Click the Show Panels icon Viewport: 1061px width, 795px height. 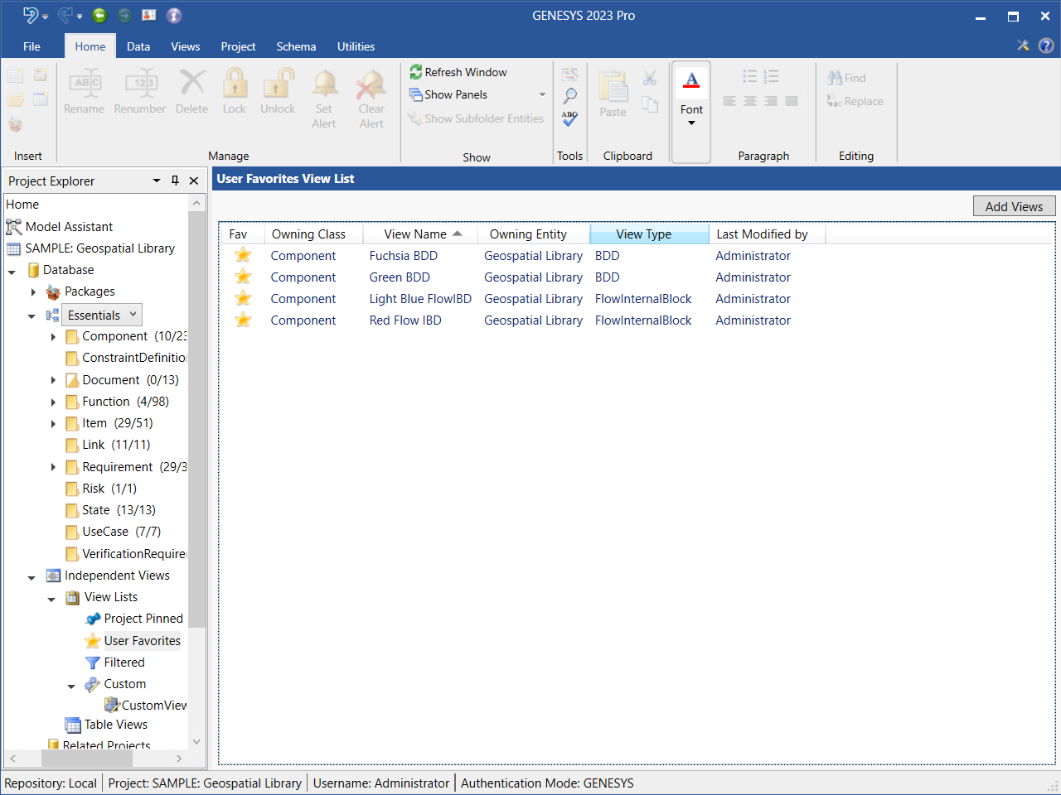[416, 94]
